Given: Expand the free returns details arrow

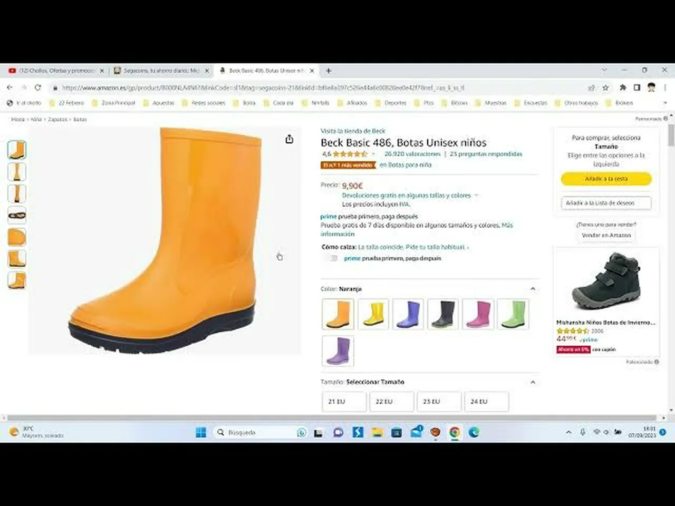Looking at the screenshot, I should click(476, 196).
